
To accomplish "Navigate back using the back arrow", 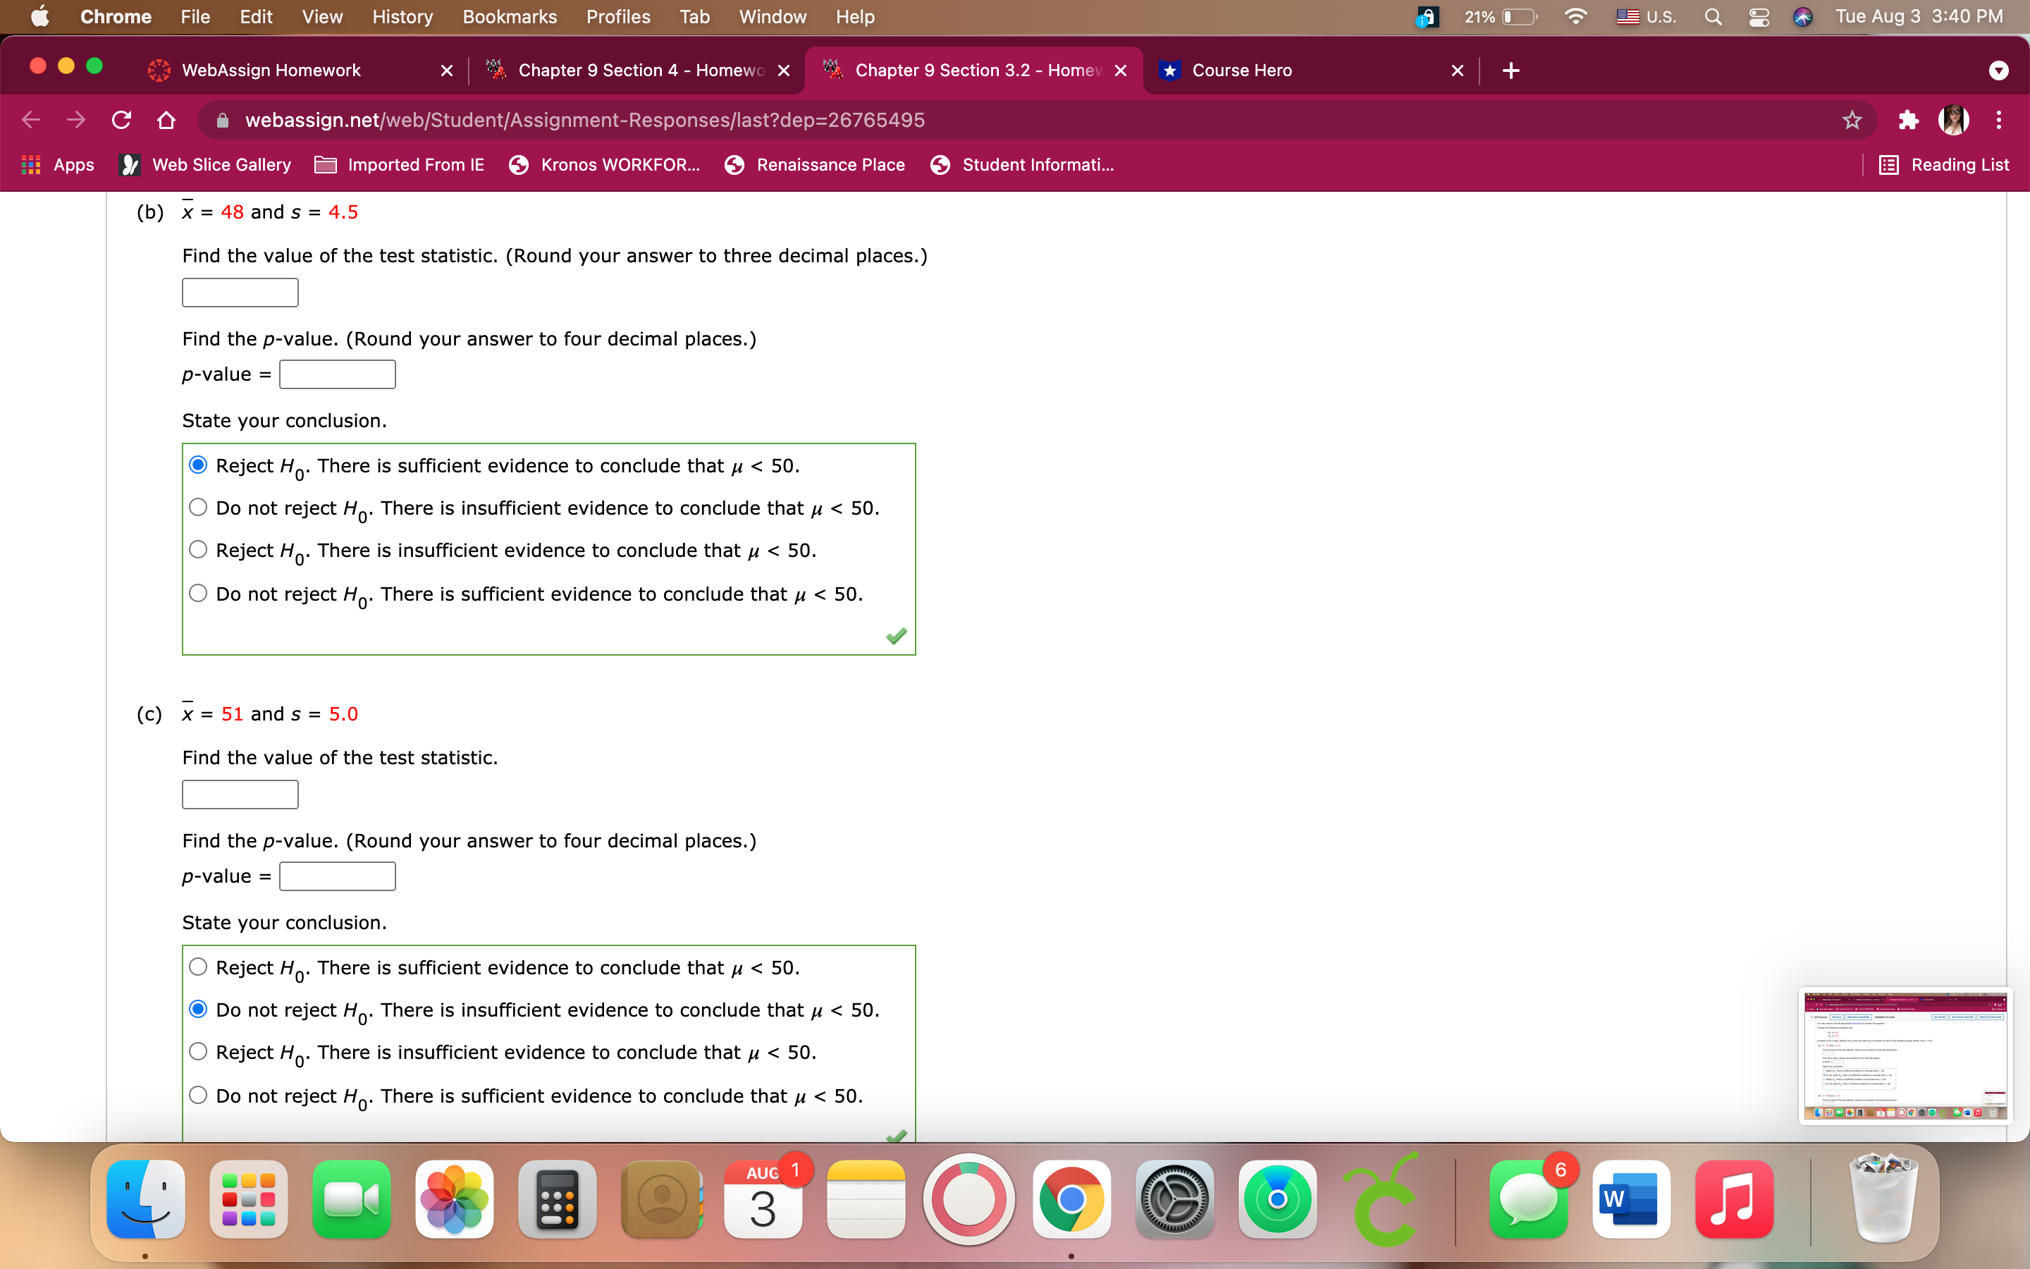I will pyautogui.click(x=30, y=119).
